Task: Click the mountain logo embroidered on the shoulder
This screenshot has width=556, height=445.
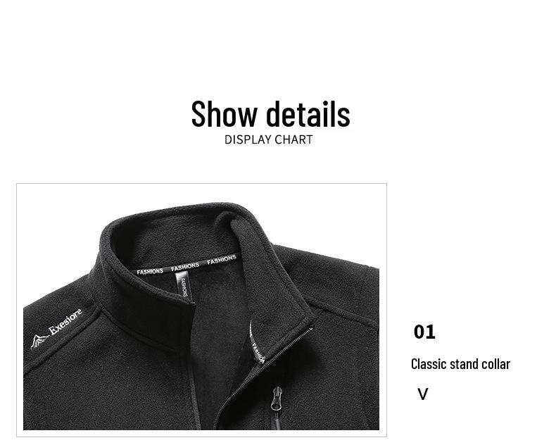Action: [x=39, y=341]
